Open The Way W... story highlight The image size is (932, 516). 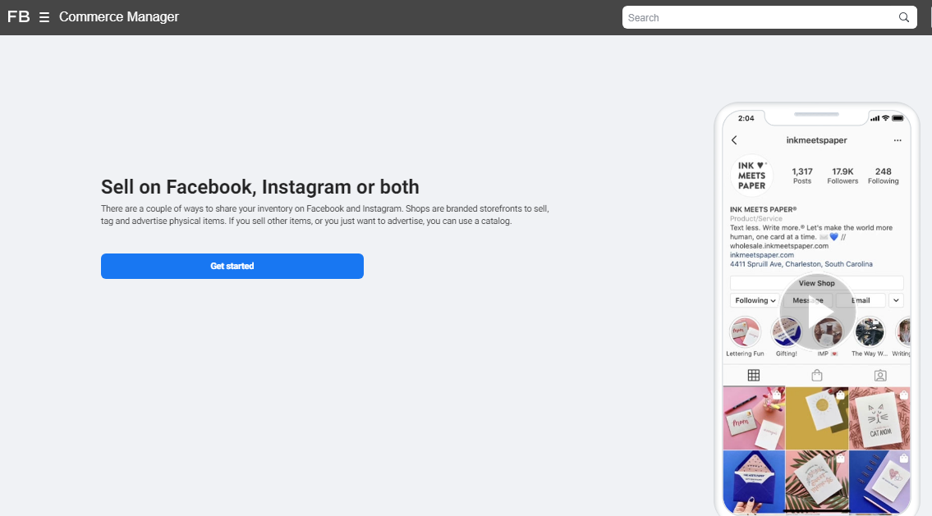tap(869, 333)
